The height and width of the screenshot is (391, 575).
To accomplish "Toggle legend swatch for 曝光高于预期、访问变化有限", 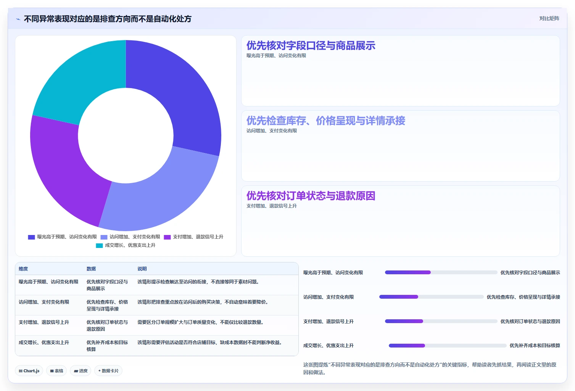I will click(x=31, y=237).
